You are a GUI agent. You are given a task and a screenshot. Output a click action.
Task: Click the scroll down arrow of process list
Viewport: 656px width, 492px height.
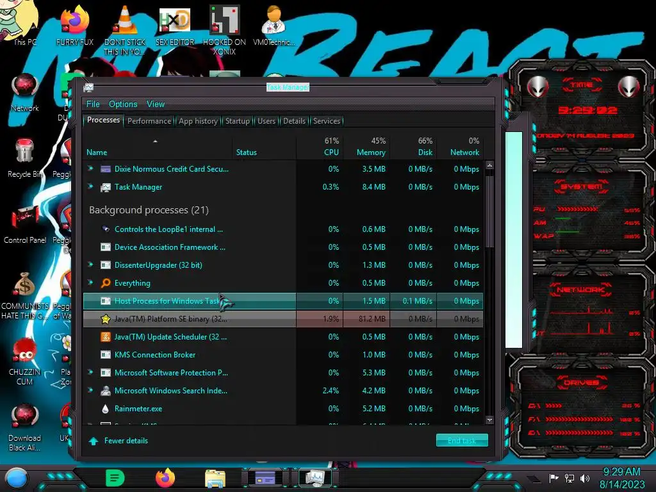click(489, 420)
